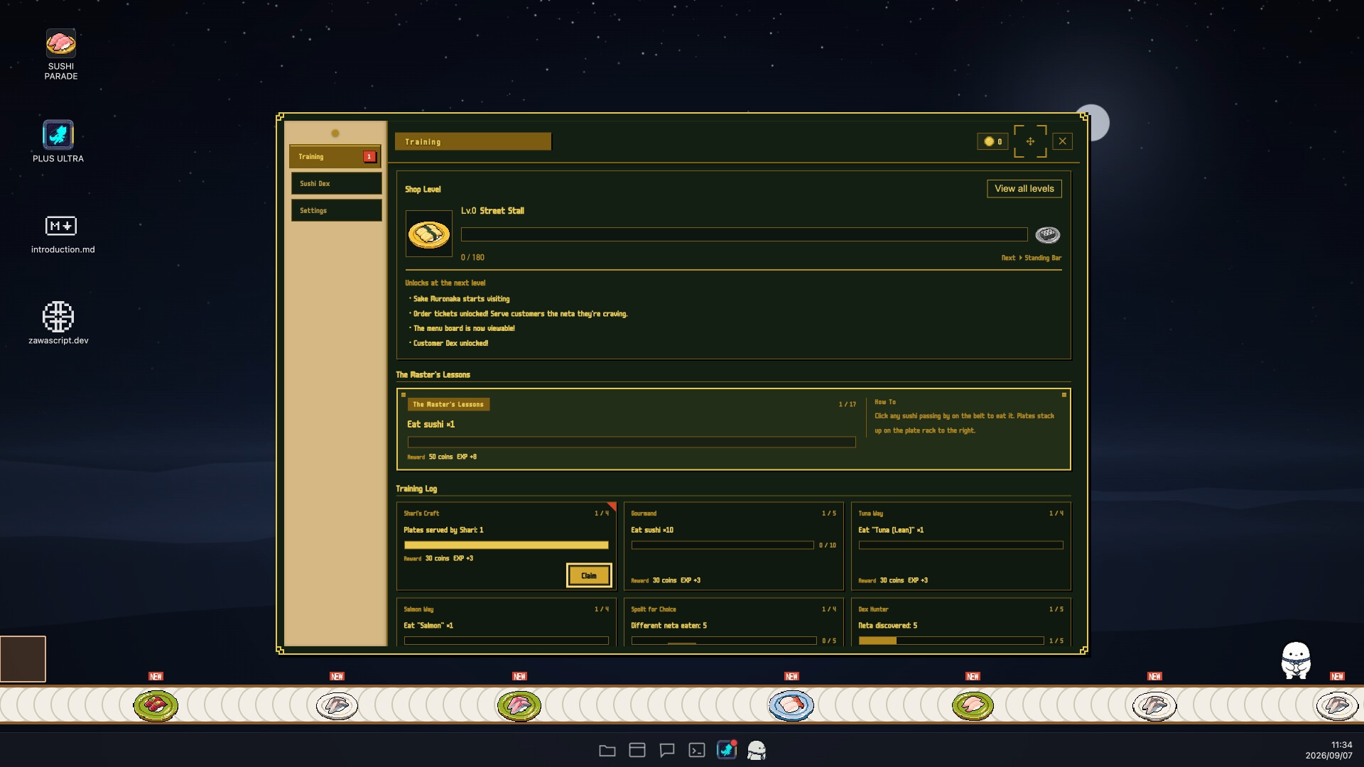
Task: Open the Plus Ultra icon in the taskbar
Action: pyautogui.click(x=727, y=750)
